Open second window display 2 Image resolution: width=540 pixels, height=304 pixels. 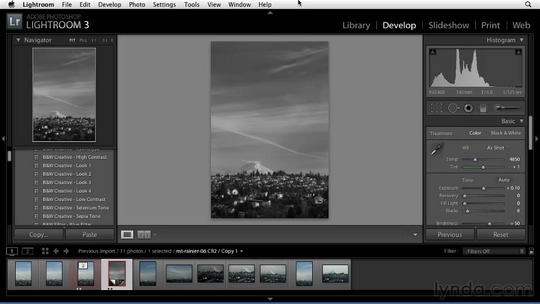tap(28, 251)
